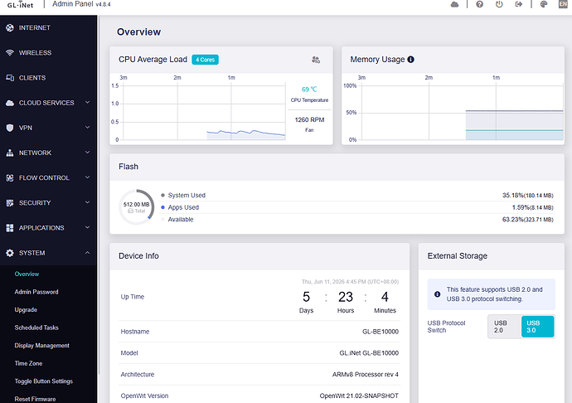Expand the Network menu chevron
The image size is (572, 403).
point(88,153)
